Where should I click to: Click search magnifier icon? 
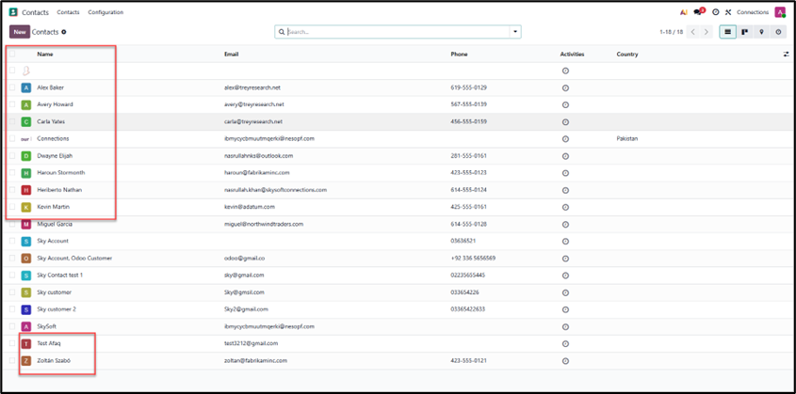282,32
